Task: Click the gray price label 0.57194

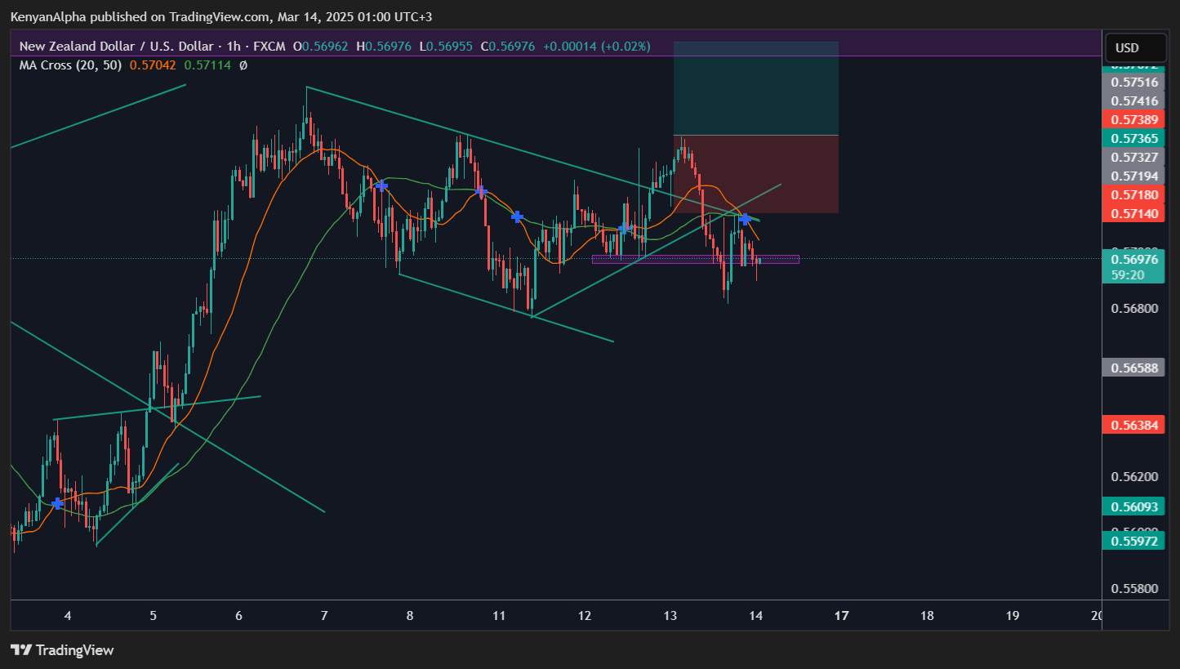Action: click(x=1134, y=176)
